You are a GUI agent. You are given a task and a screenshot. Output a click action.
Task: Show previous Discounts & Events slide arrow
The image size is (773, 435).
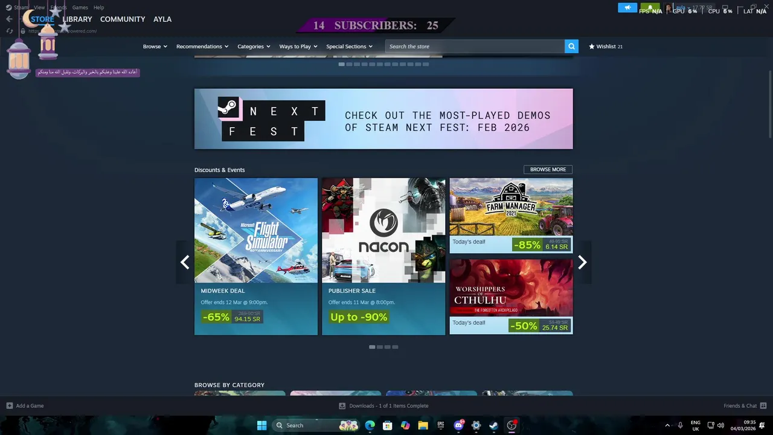[185, 262]
